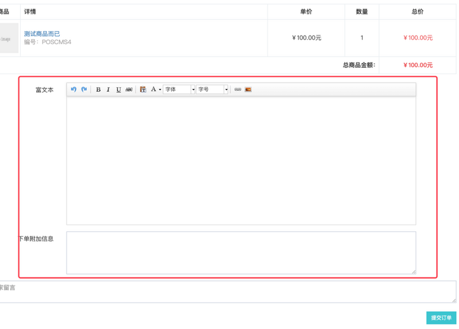Click the 下单附加信息 text area

coord(241,253)
